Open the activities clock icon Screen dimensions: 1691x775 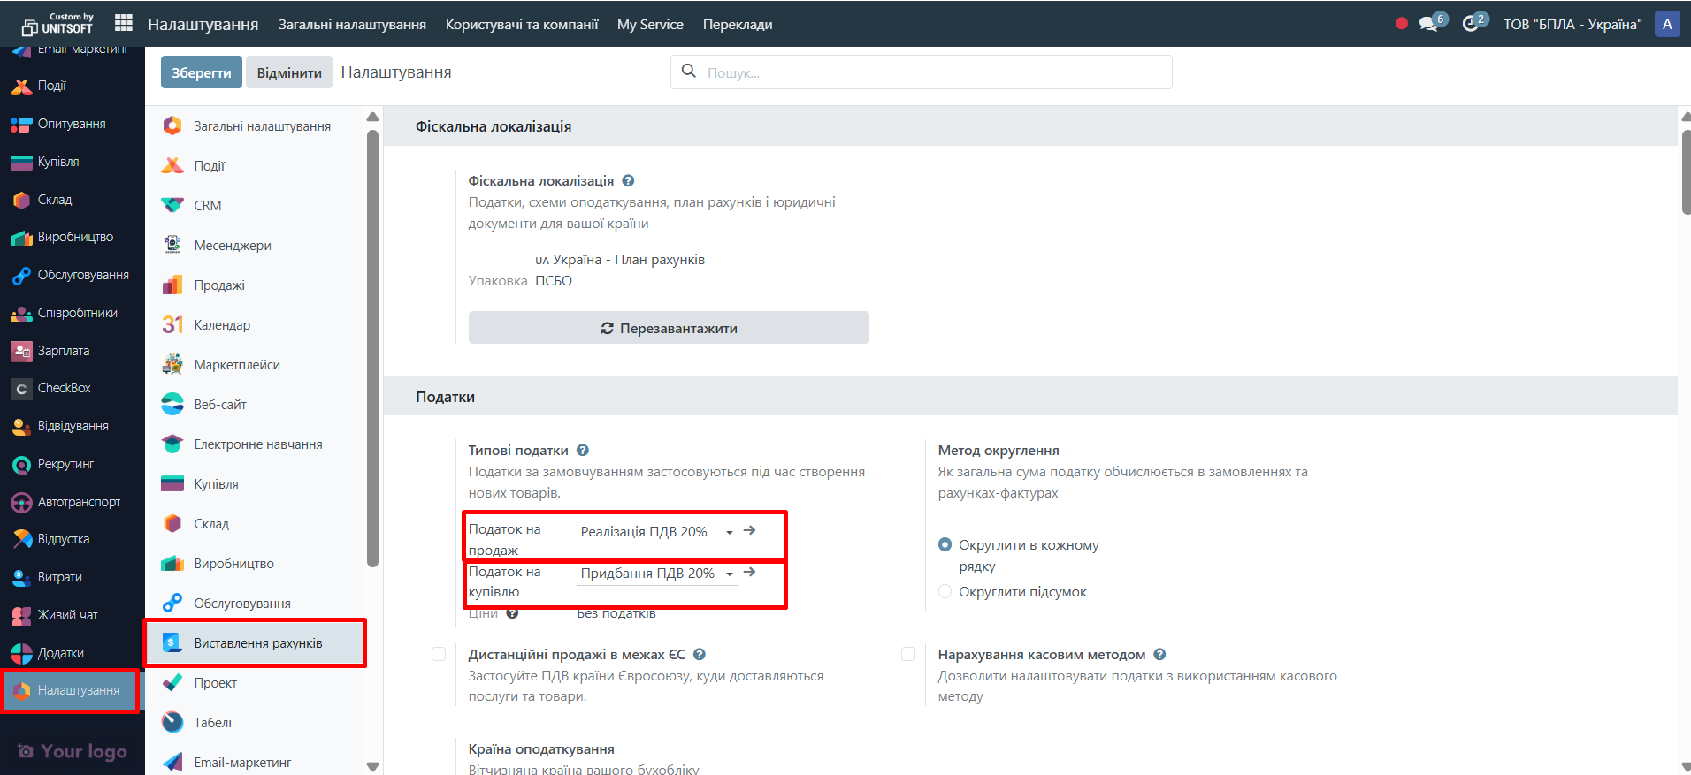click(1471, 24)
